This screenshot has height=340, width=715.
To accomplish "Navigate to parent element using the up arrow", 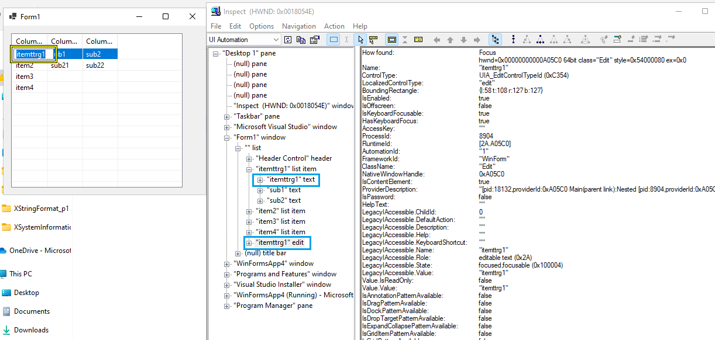I will [x=451, y=39].
